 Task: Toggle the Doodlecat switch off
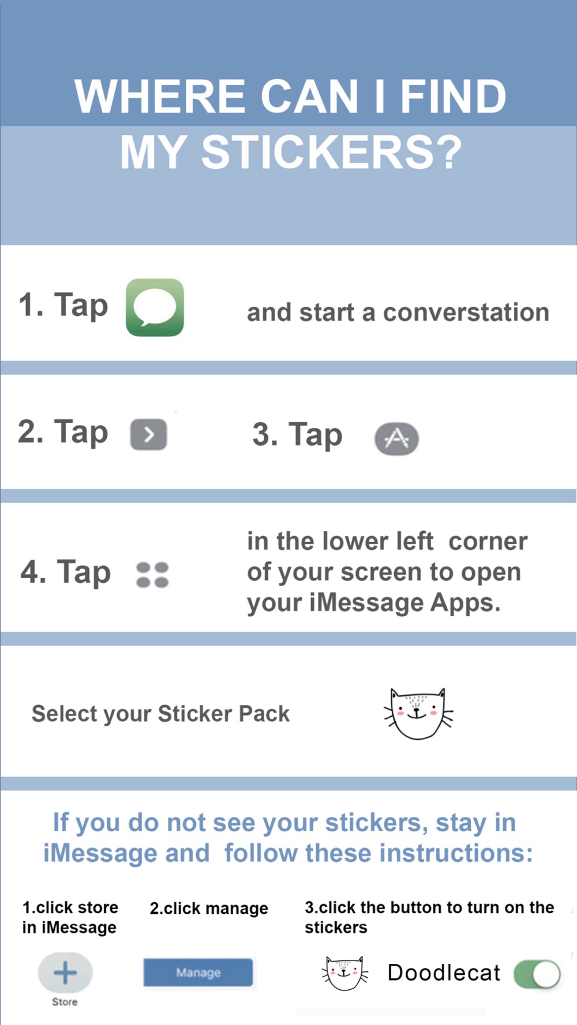click(x=537, y=974)
